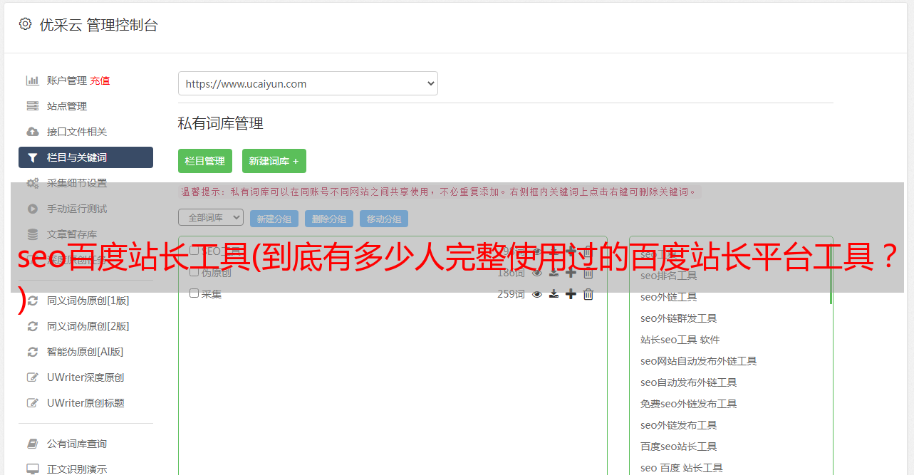Select keyword seo外链群发工具
This screenshot has width=914, height=475.
tap(678, 318)
